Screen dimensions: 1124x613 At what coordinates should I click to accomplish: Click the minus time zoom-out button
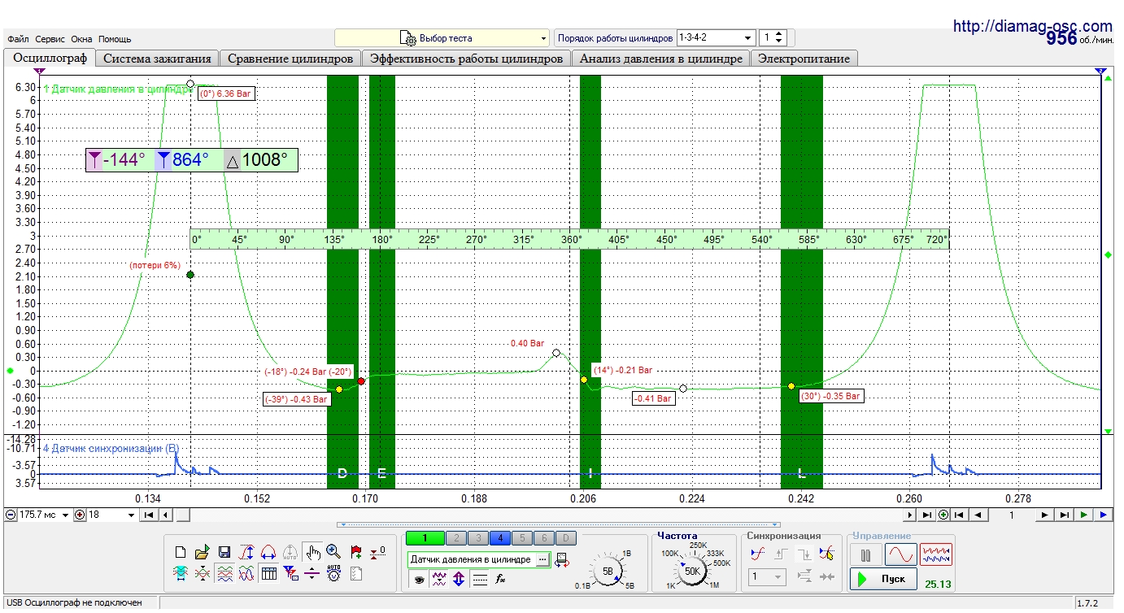pos(11,515)
